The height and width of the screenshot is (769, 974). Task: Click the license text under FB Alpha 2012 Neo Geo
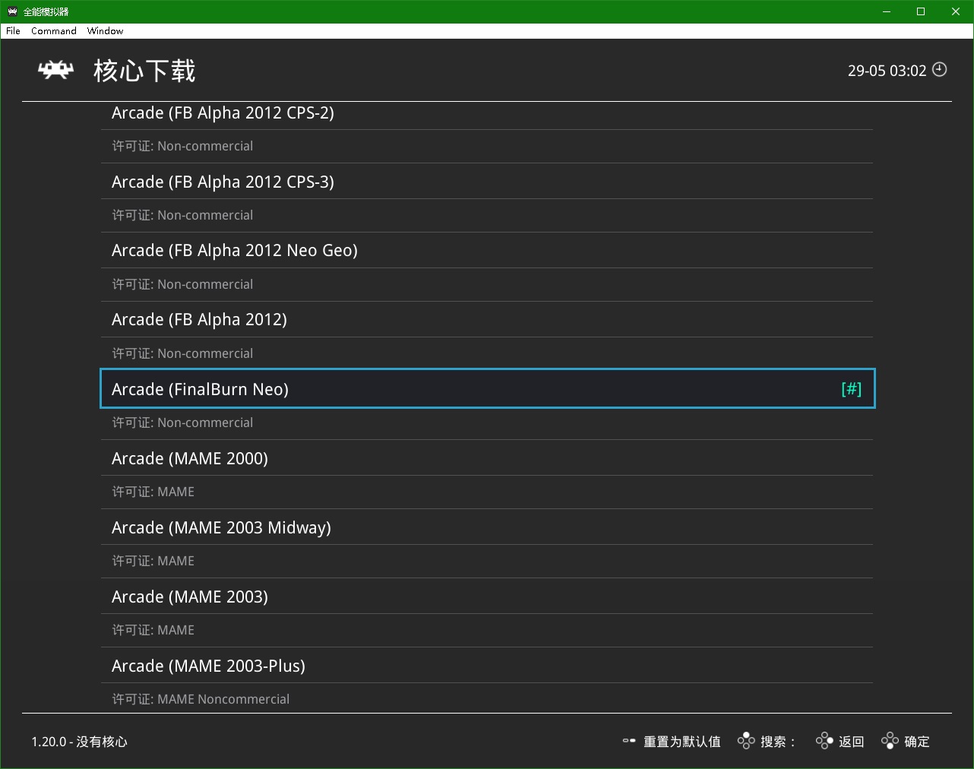182,284
